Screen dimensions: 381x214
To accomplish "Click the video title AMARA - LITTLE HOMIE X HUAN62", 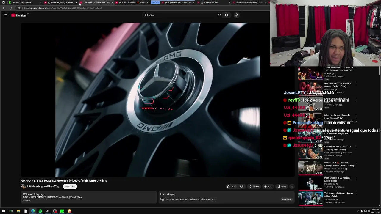I will (x=64, y=181).
